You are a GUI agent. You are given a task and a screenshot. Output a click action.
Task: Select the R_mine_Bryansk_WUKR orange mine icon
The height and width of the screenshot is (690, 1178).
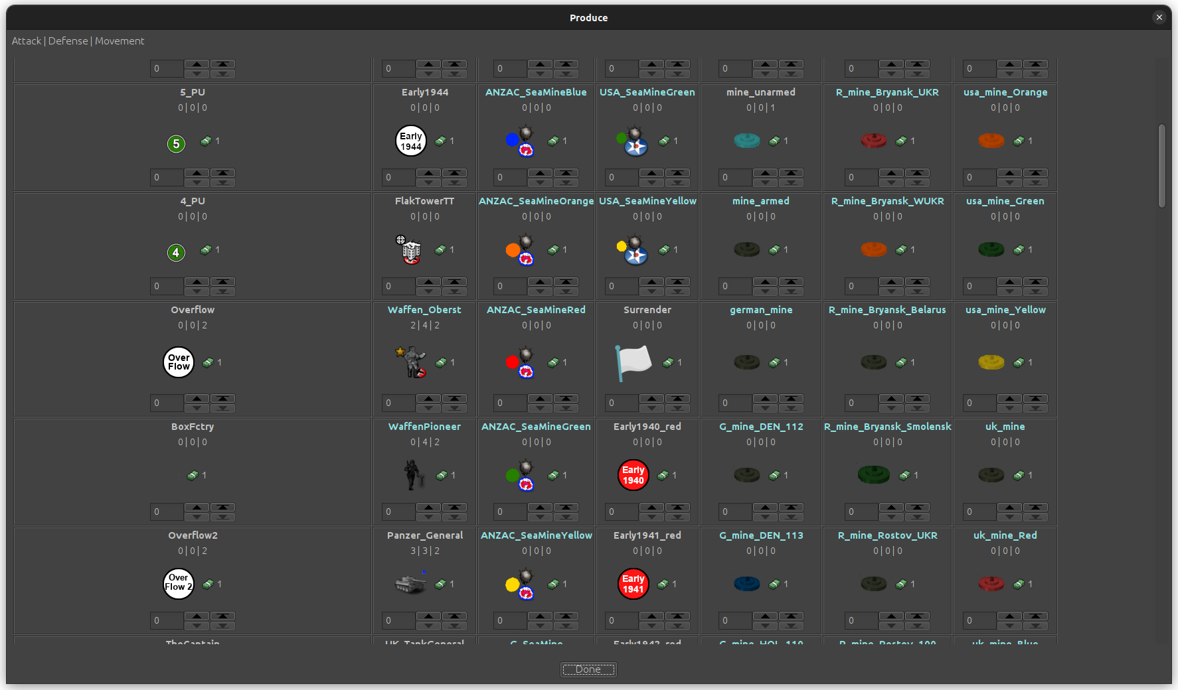point(874,249)
